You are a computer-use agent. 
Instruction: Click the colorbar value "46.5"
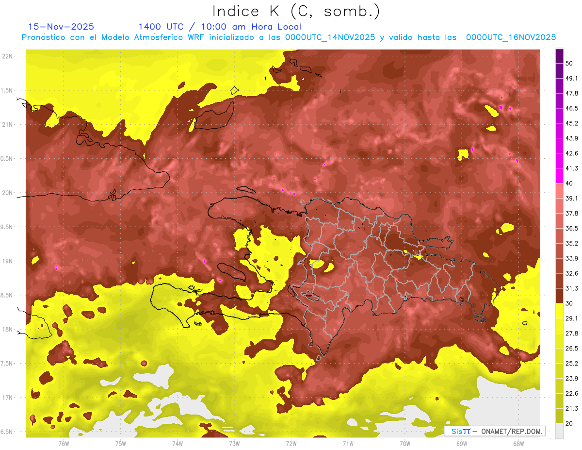point(572,108)
